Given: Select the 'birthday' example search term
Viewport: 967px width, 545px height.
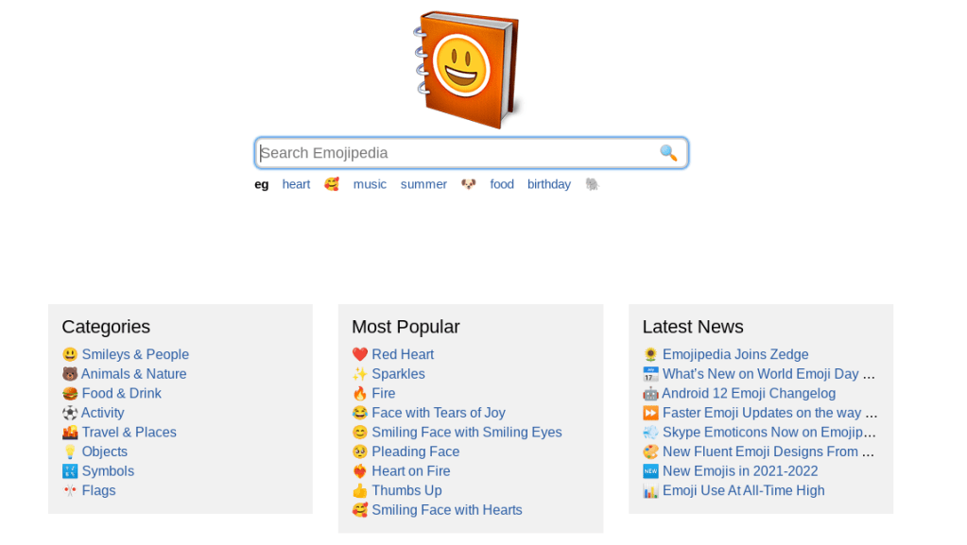Looking at the screenshot, I should click(x=549, y=184).
